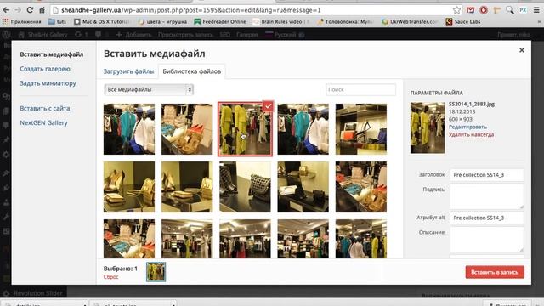Click the Подпись text area
The height and width of the screenshot is (306, 544).
pyautogui.click(x=487, y=196)
